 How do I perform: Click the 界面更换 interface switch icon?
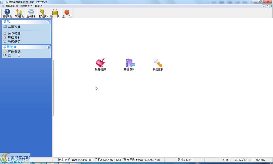click(19, 13)
